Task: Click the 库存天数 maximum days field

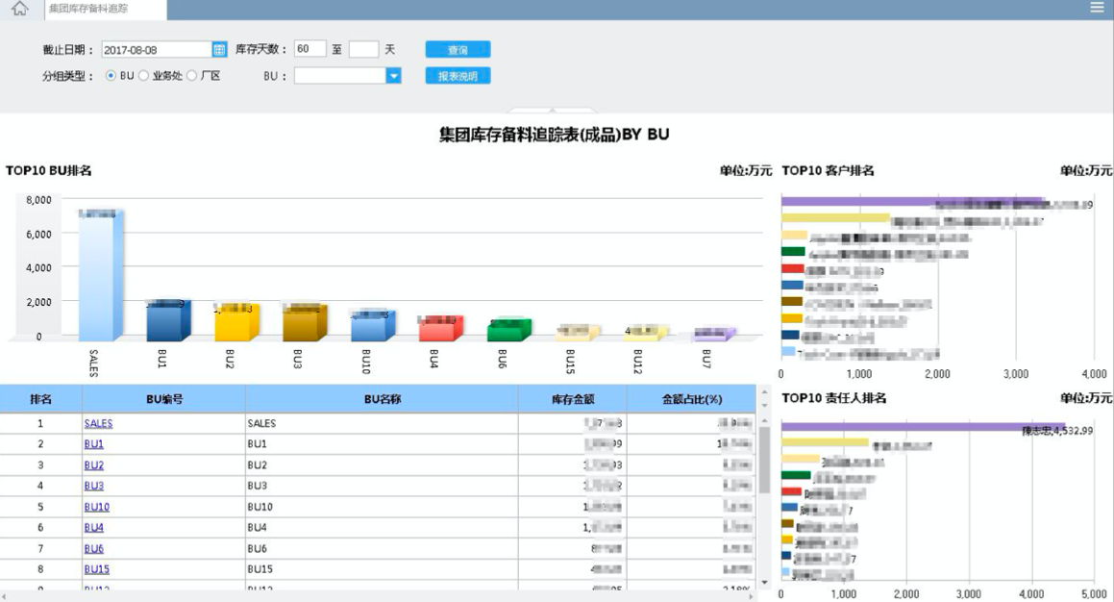Action: point(363,49)
